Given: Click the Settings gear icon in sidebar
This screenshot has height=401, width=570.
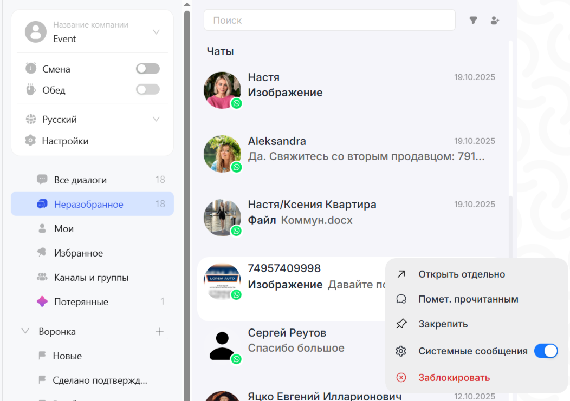Looking at the screenshot, I should pyautogui.click(x=30, y=141).
